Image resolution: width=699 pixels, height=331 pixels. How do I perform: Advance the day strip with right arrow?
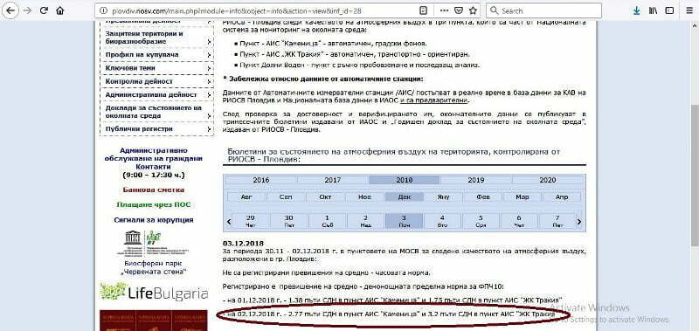(x=579, y=222)
